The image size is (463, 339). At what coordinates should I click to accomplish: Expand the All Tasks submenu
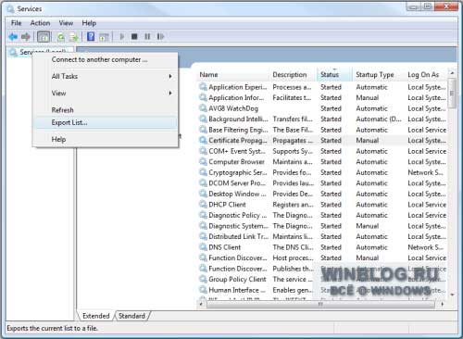105,76
